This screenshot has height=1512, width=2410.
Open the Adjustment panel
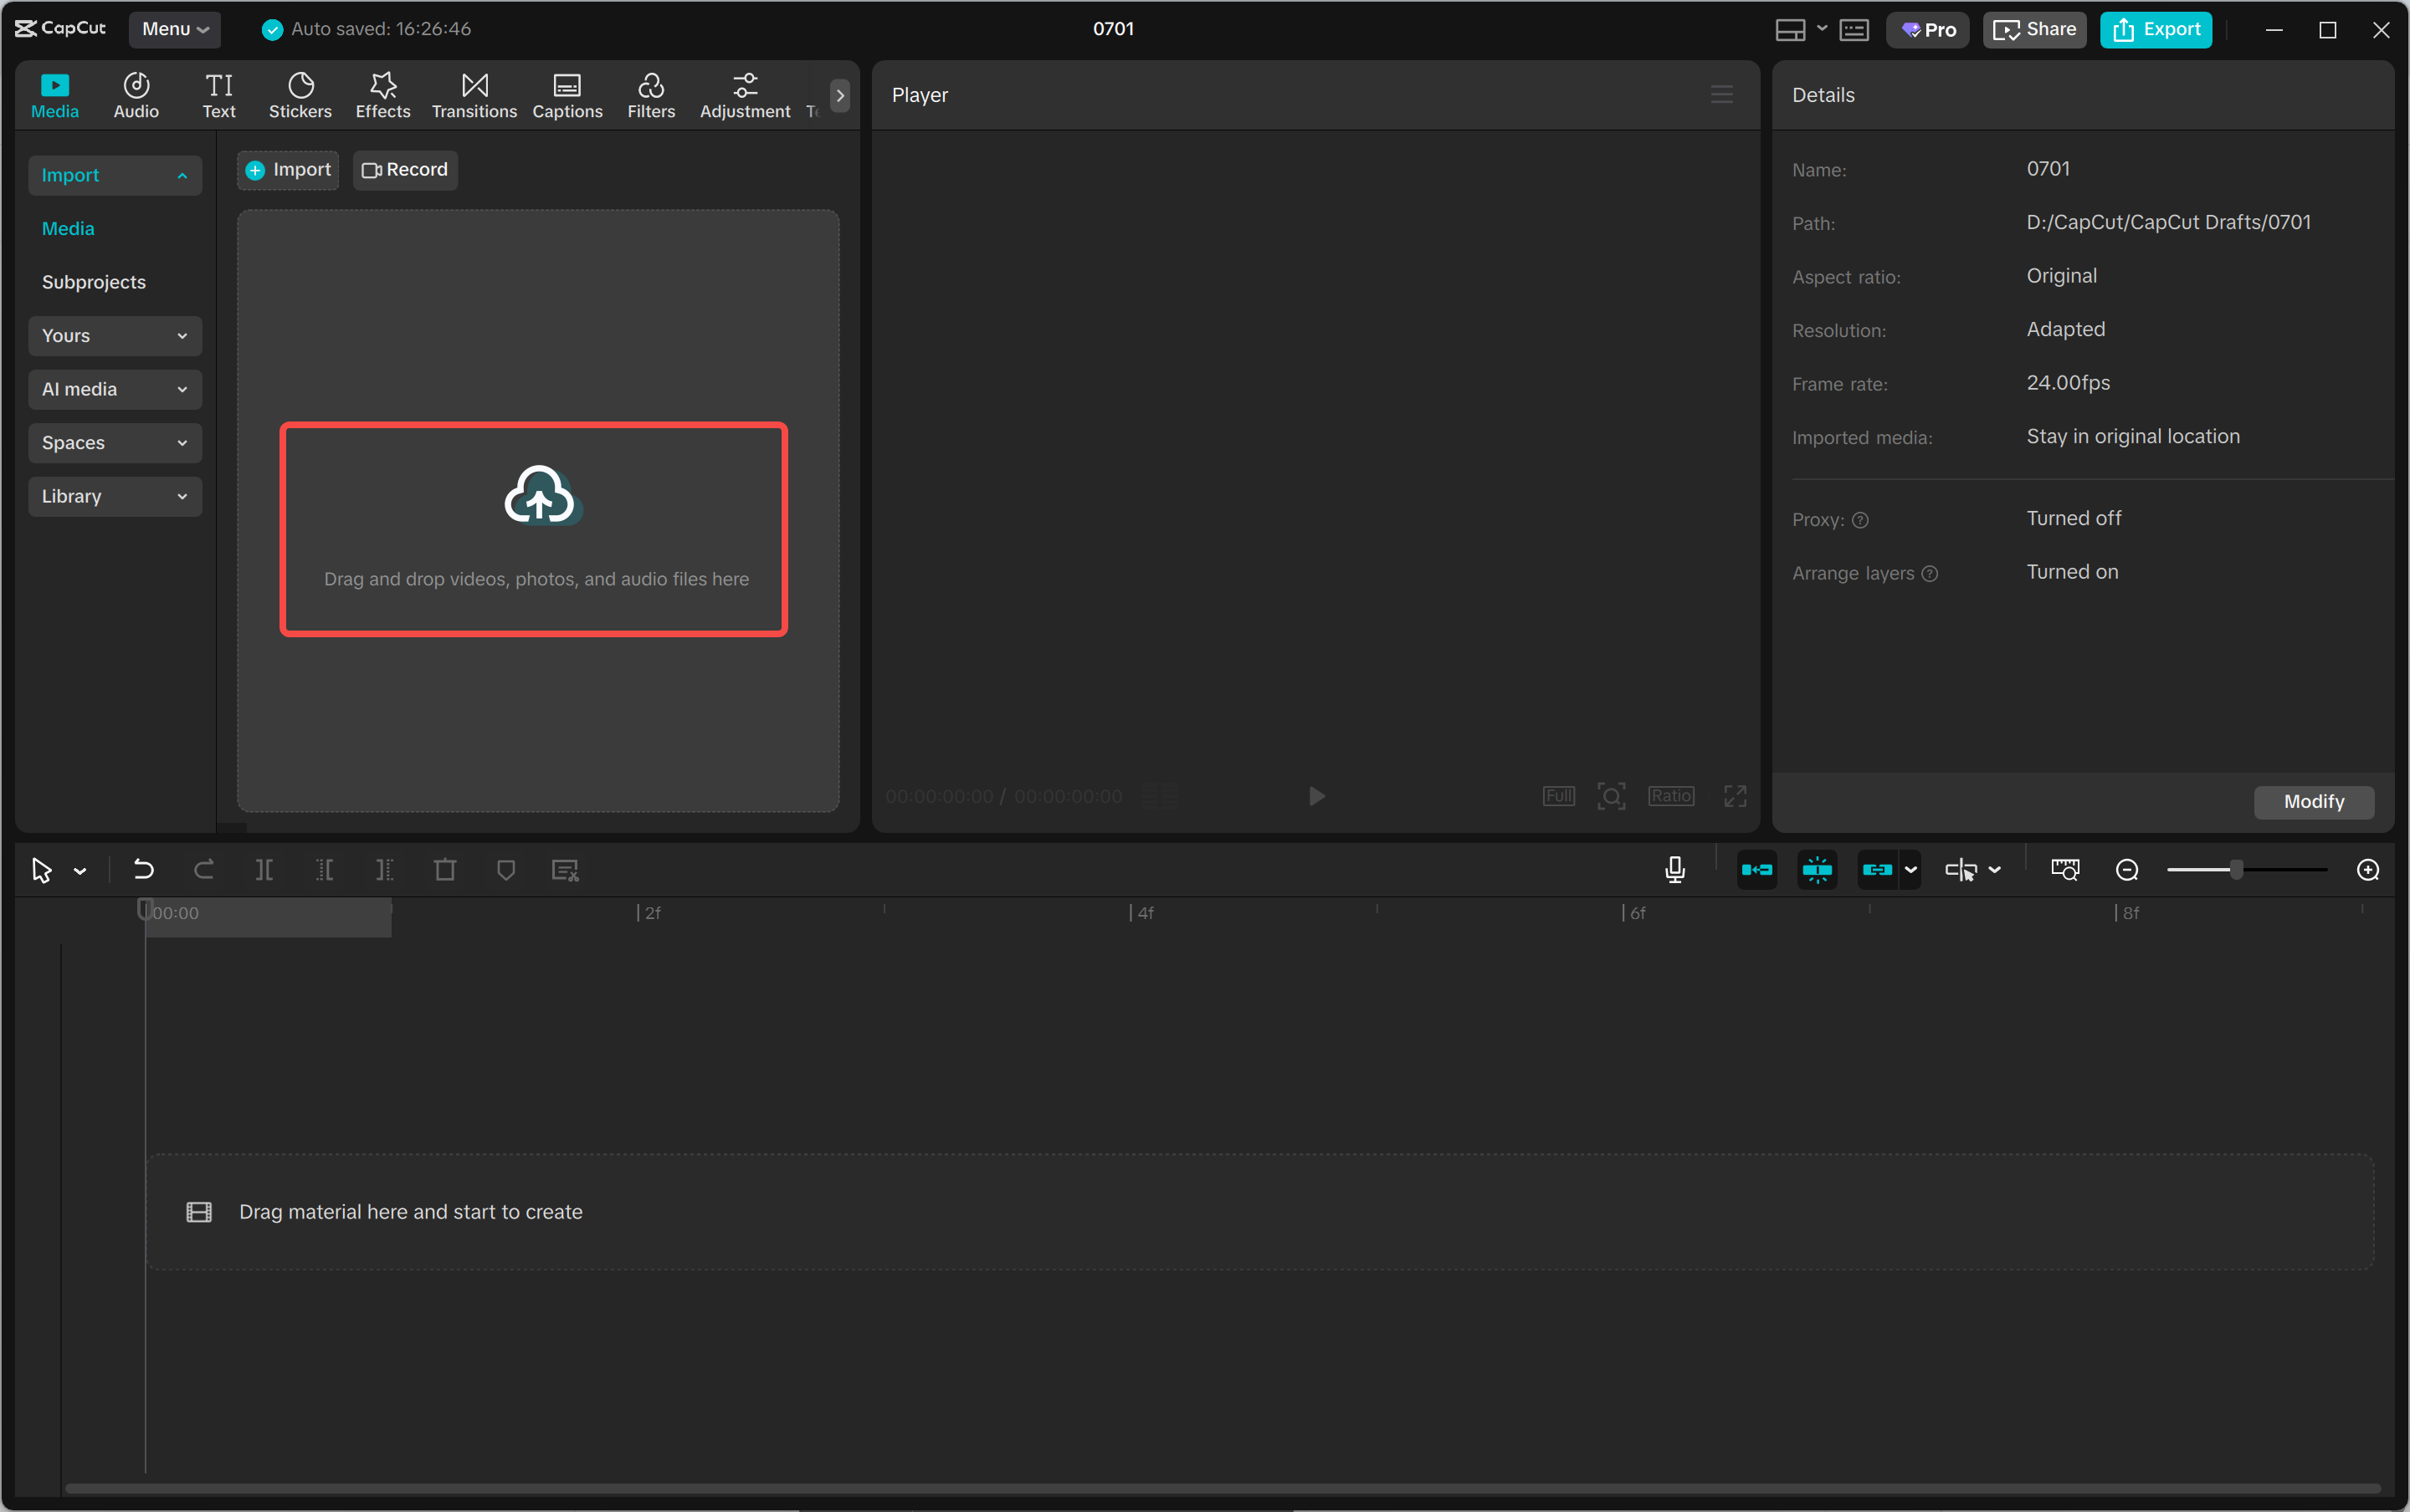[744, 95]
